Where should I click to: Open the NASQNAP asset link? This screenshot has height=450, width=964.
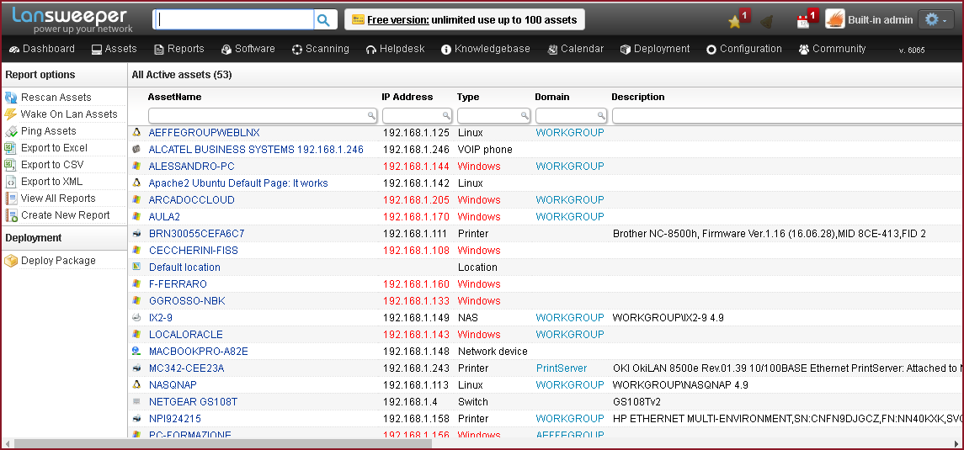[x=173, y=385]
